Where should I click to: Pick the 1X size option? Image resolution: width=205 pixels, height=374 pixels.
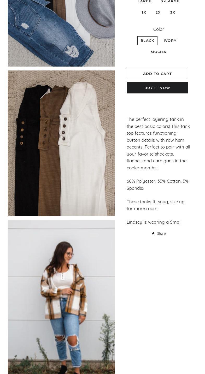tap(144, 12)
